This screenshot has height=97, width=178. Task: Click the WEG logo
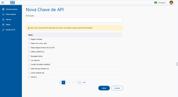(13, 3)
